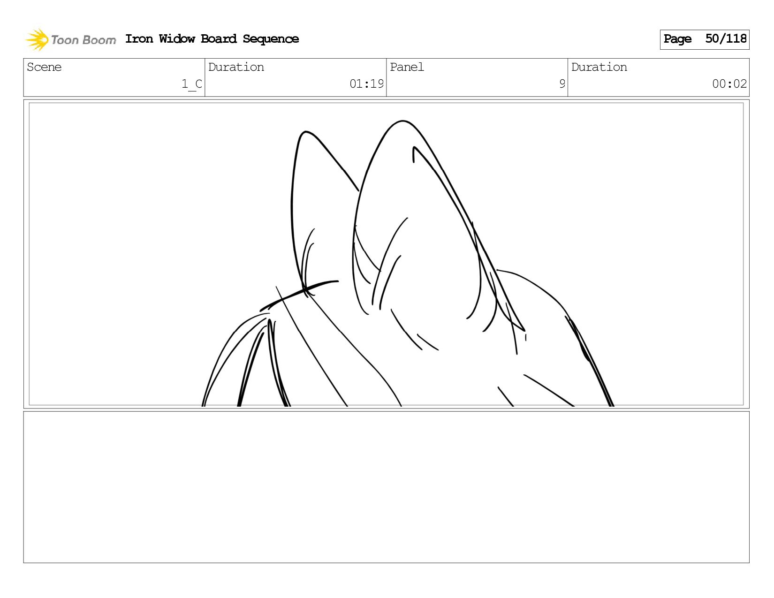Click the panel number '9'
Screen dimensions: 774x598
click(562, 84)
